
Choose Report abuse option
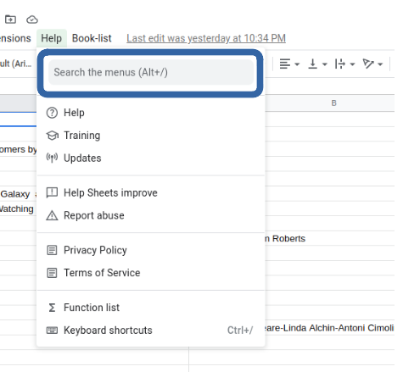[x=151, y=215]
